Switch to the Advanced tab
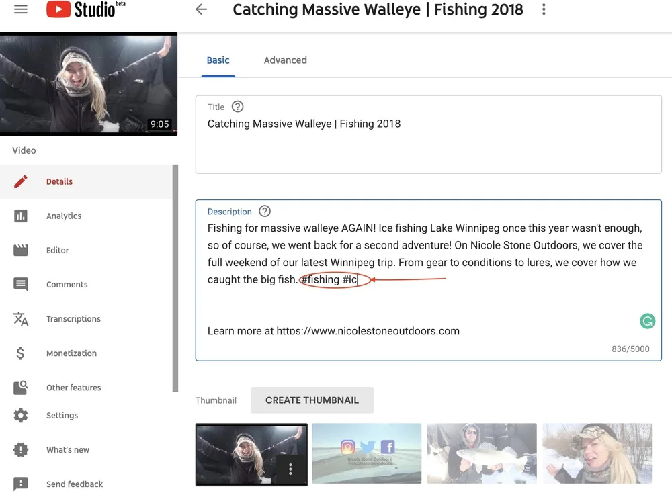The image size is (672, 497). coord(285,60)
